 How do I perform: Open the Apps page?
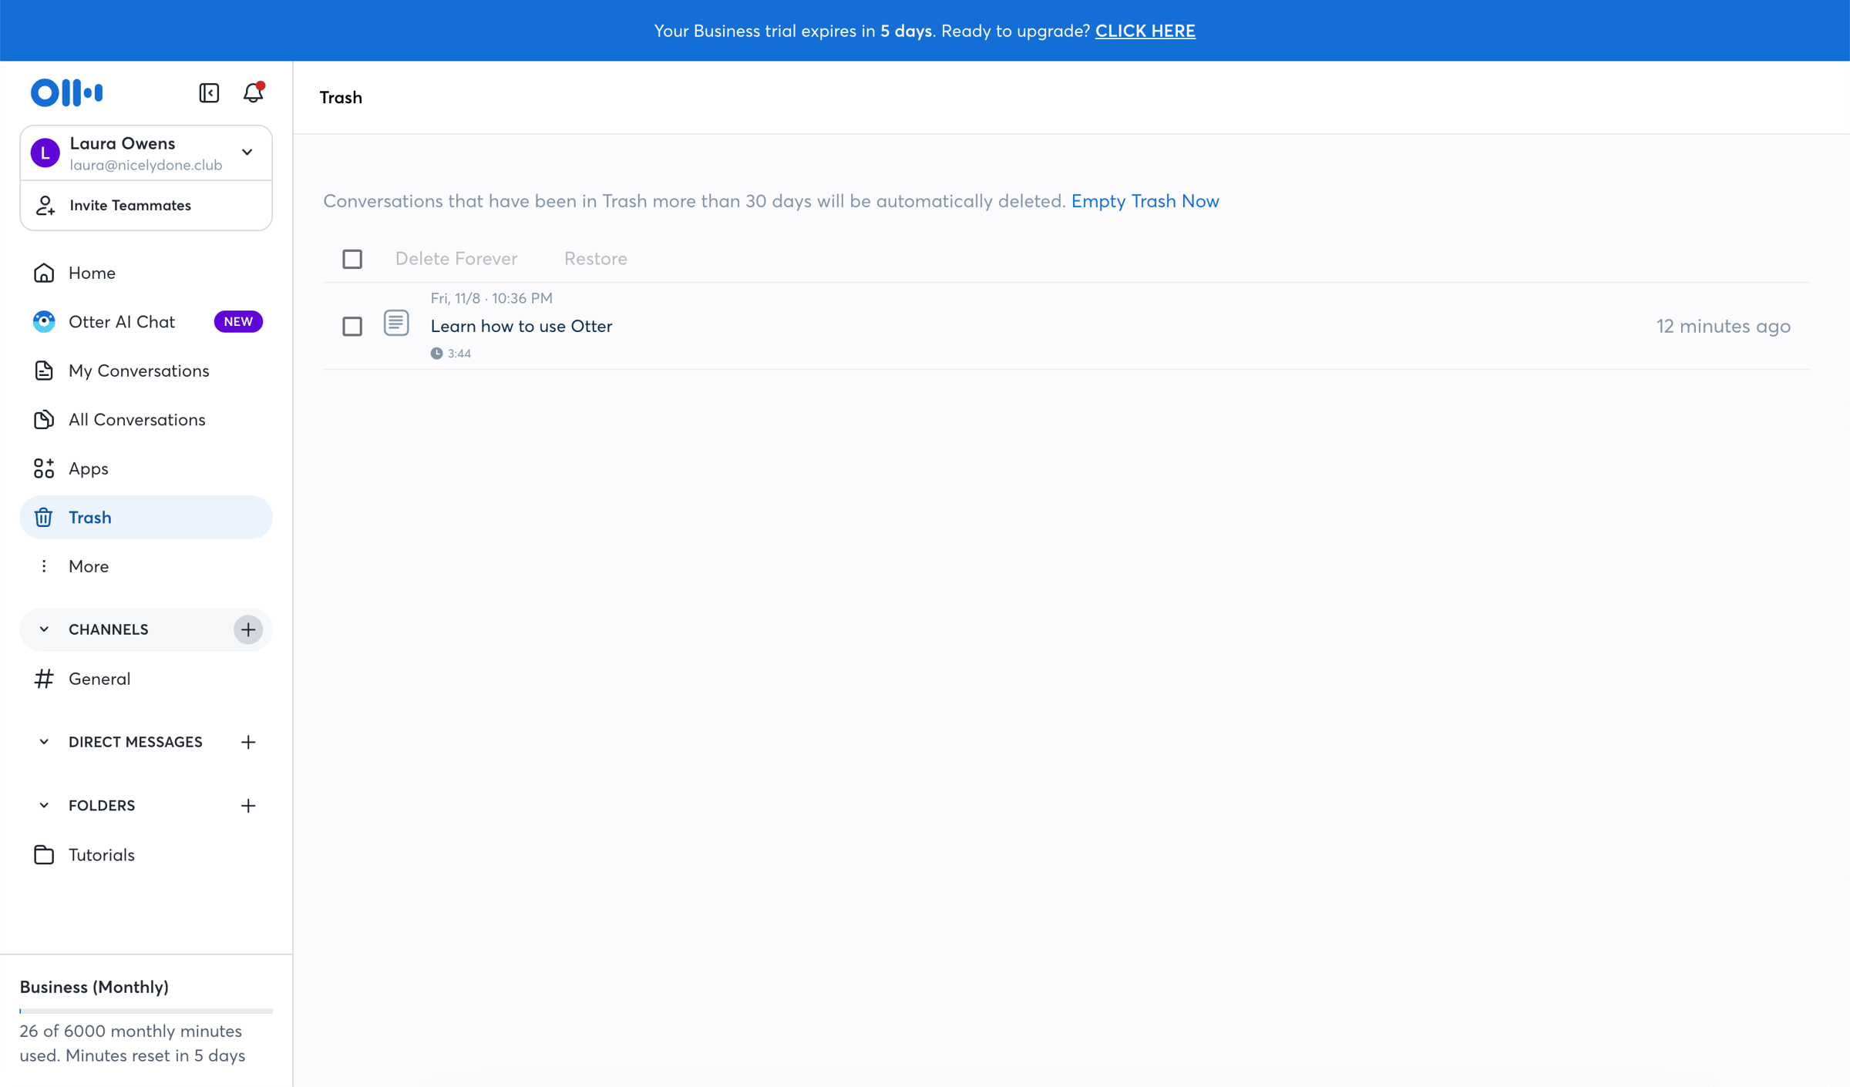[x=146, y=468]
